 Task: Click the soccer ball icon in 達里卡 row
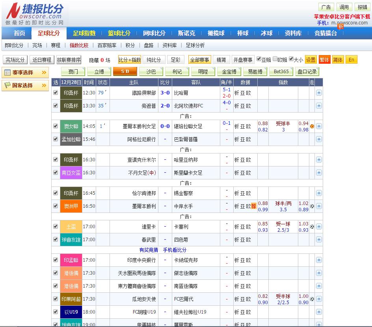[x=312, y=227]
